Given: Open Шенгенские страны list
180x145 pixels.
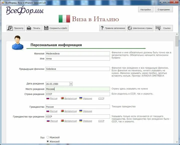Looking at the screenshot, I should 140,28.
